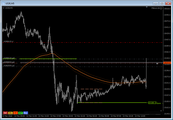Click the 13 Mar 07:40 time label
The height and width of the screenshot is (120, 173).
(x=116, y=116)
